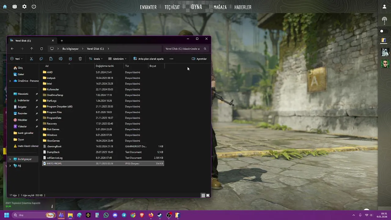The width and height of the screenshot is (391, 220).
Task: Click the Copy icon in Explorer toolbar
Action: point(41,59)
